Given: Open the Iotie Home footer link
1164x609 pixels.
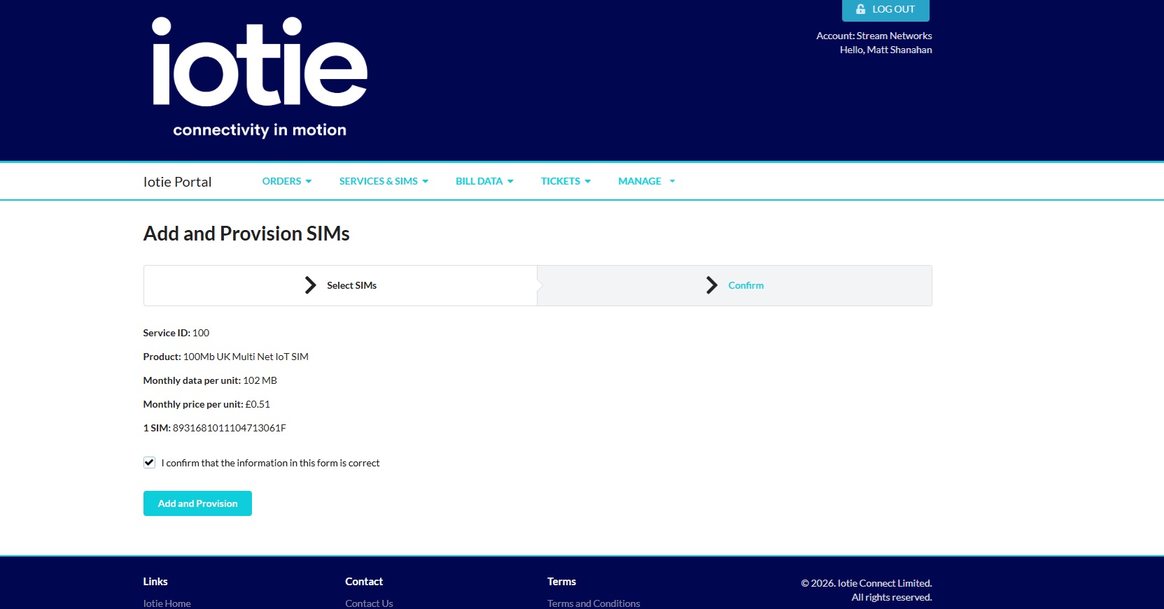Looking at the screenshot, I should click(167, 603).
